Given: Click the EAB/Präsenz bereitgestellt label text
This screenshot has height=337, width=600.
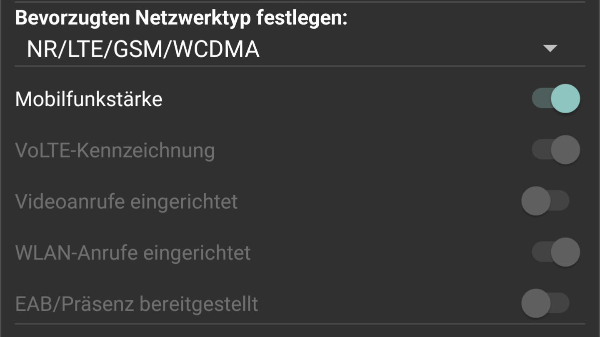Looking at the screenshot, I should coord(137,304).
